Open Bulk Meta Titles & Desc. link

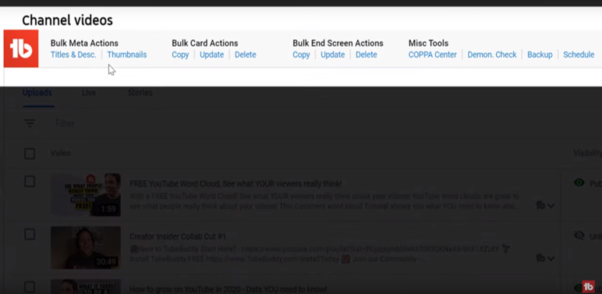[x=73, y=55]
